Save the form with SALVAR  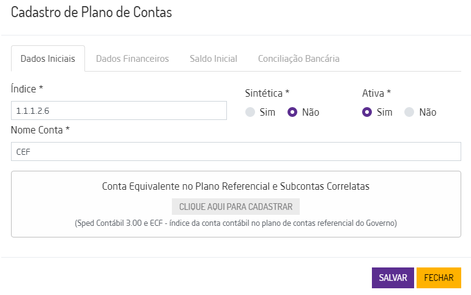coord(393,277)
